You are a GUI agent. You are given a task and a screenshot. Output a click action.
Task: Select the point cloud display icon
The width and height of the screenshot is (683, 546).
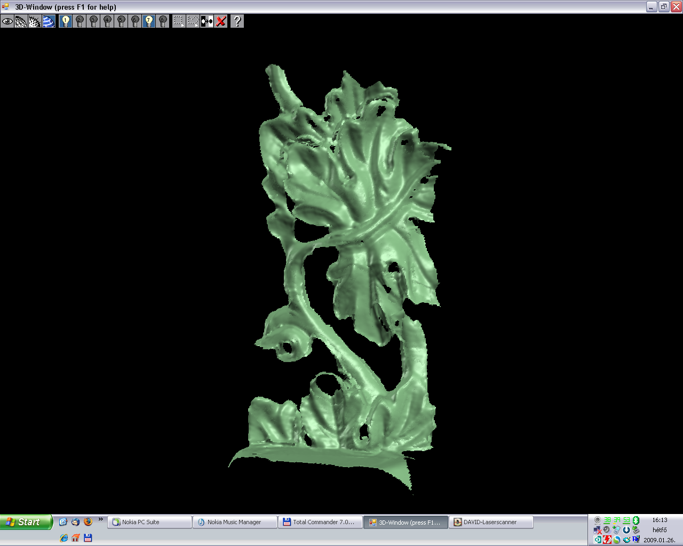point(35,21)
